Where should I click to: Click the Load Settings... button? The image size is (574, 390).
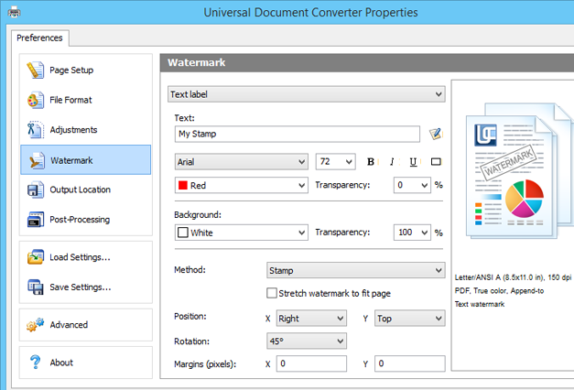pos(86,257)
